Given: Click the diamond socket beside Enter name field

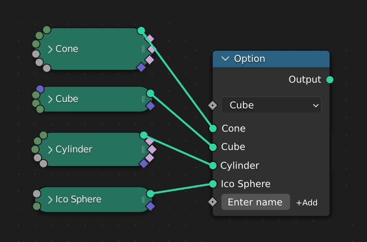Looking at the screenshot, I should pyautogui.click(x=213, y=202).
